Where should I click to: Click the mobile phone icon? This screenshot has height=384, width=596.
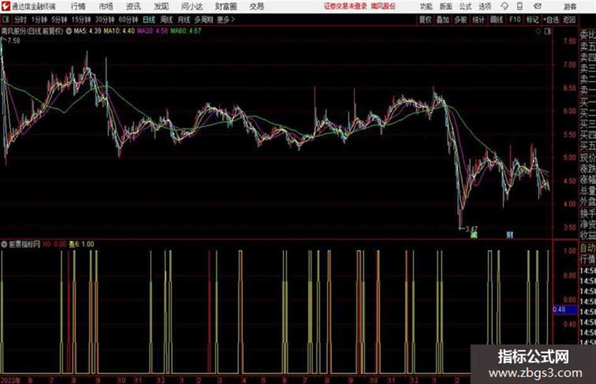(520, 6)
